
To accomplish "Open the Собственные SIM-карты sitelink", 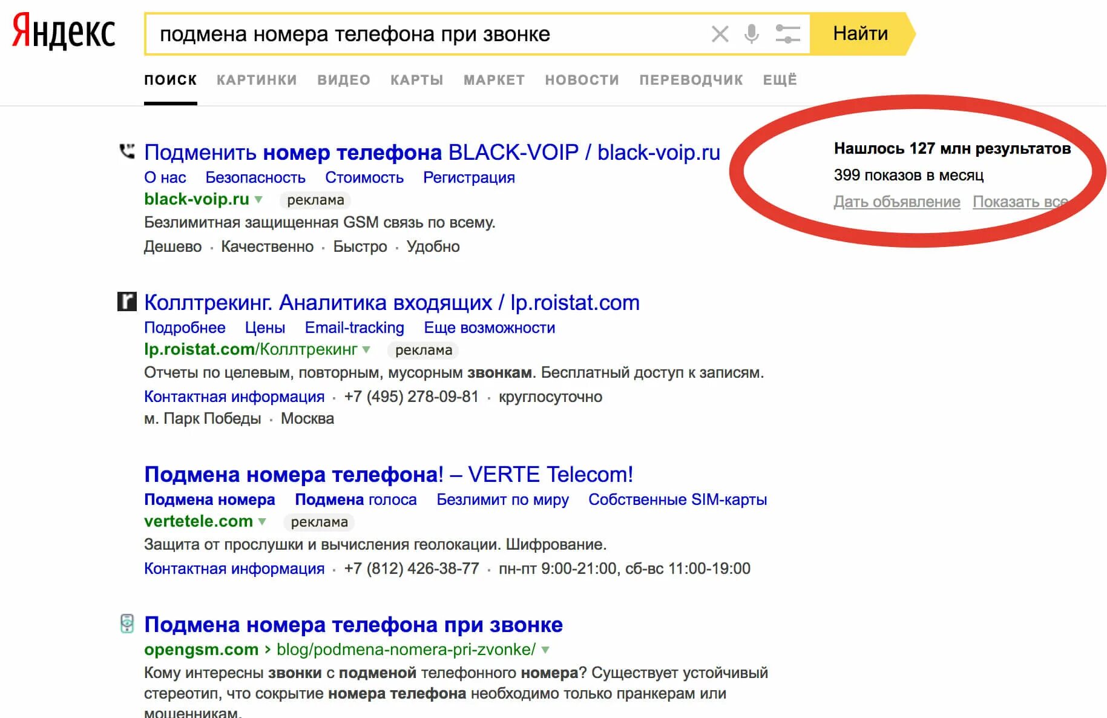I will pos(678,499).
